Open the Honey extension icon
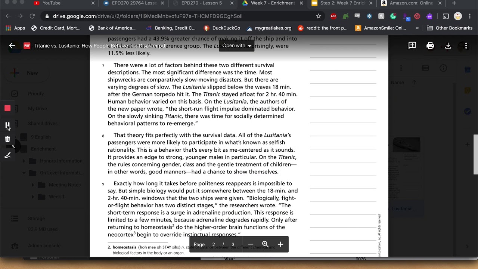This screenshot has height=269, width=478. pos(381,16)
